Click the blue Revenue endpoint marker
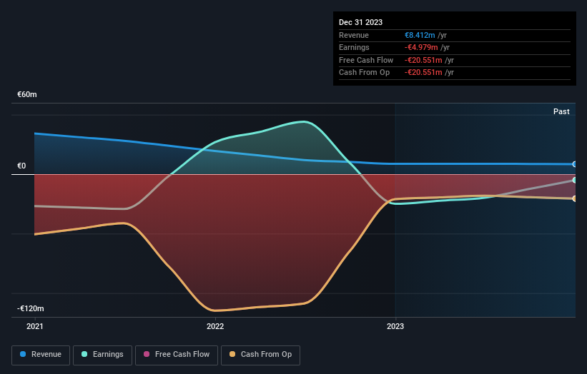 click(575, 164)
